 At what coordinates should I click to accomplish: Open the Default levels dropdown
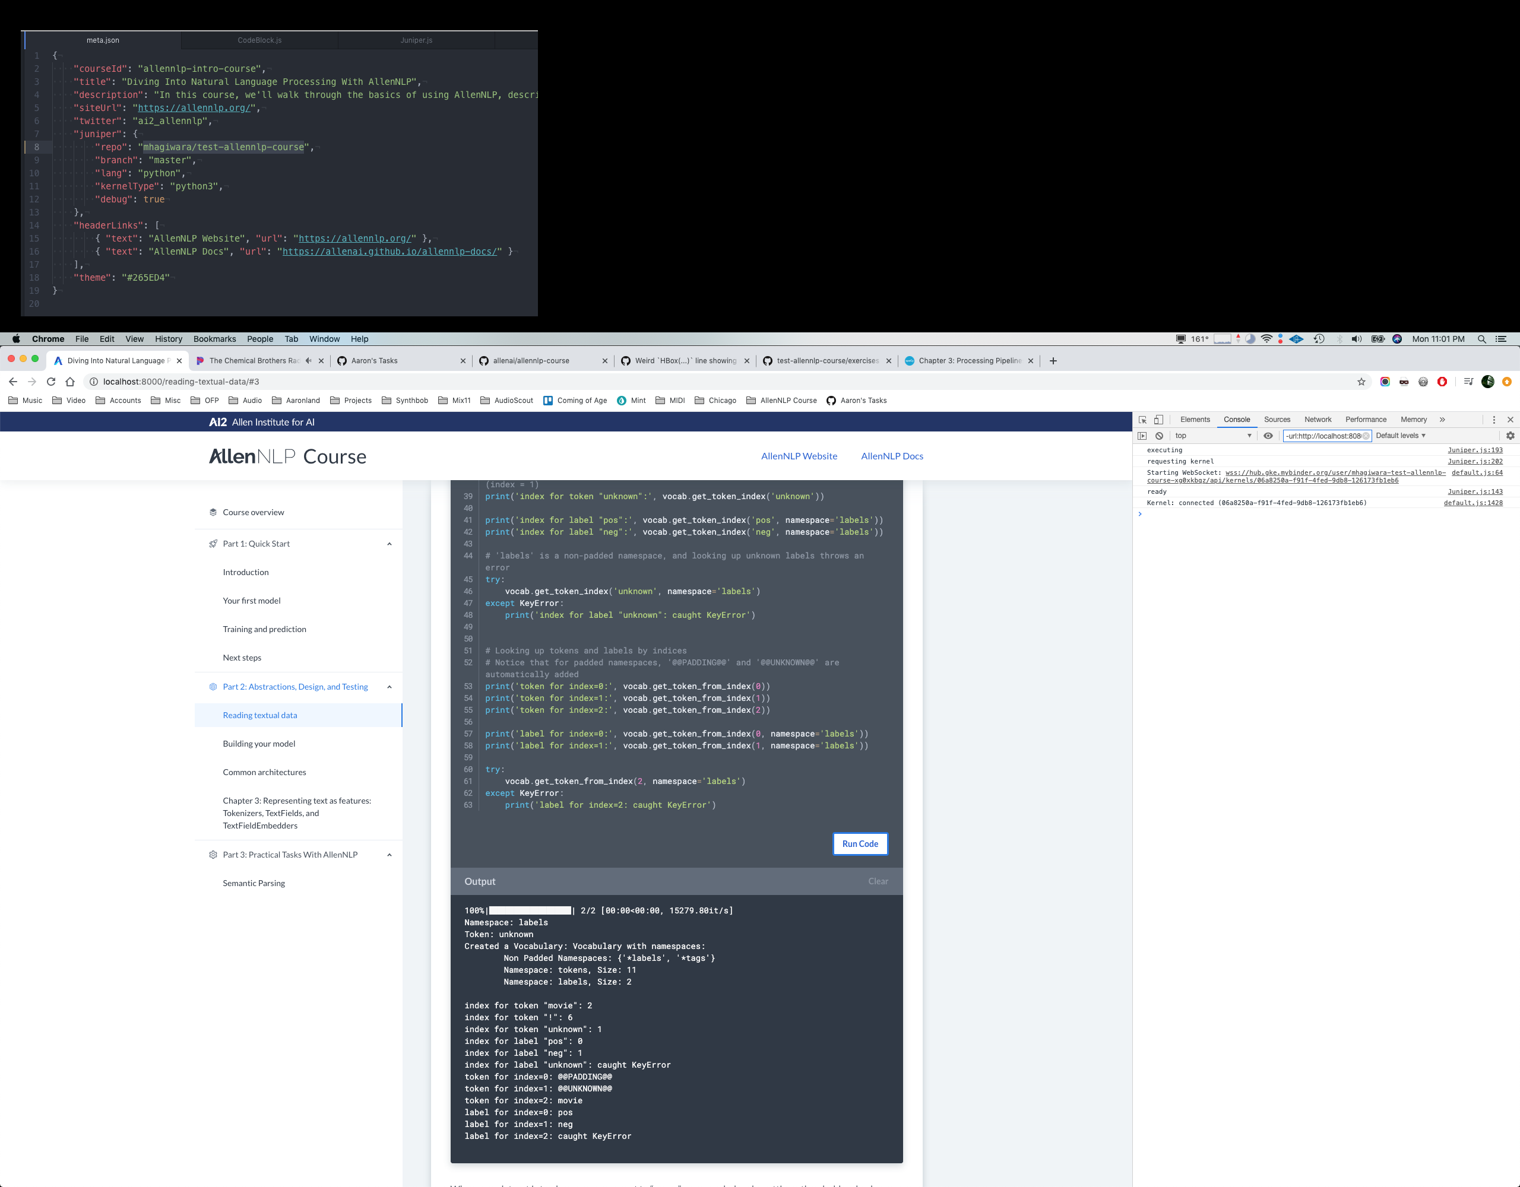[1400, 436]
